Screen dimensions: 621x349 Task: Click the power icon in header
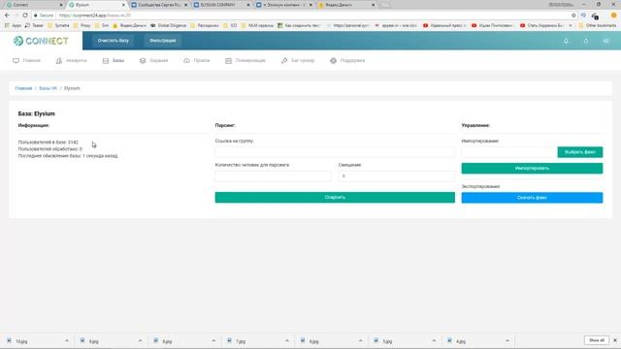[586, 41]
